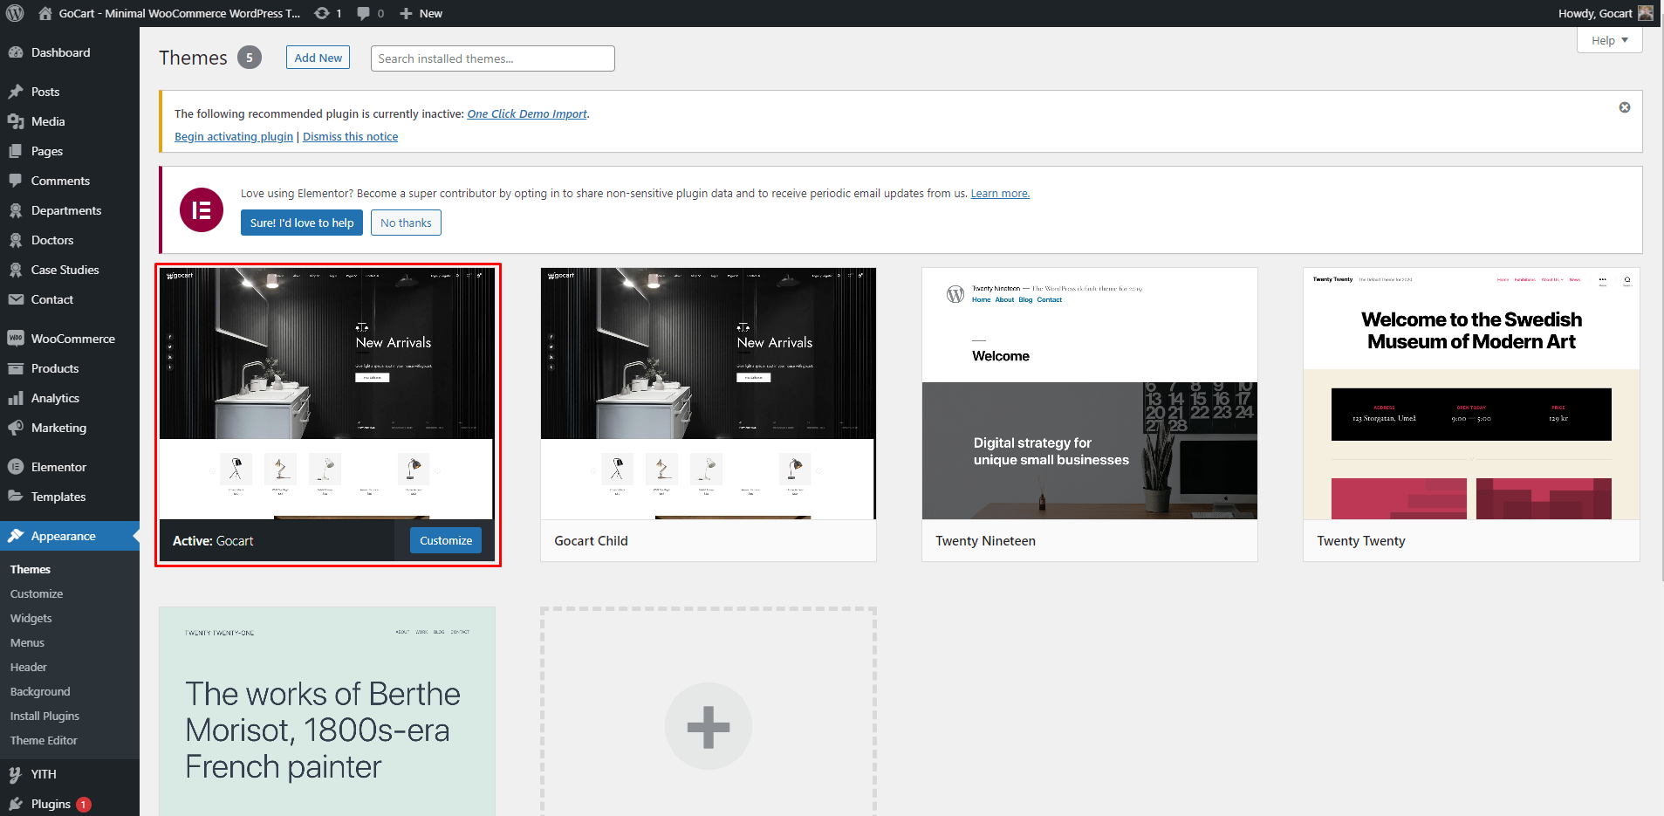
Task: Open the One Click Demo Import link
Action: coord(527,113)
